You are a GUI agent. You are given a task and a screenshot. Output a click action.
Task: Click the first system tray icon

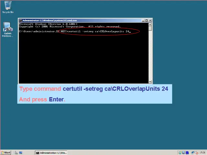[x=180, y=153]
